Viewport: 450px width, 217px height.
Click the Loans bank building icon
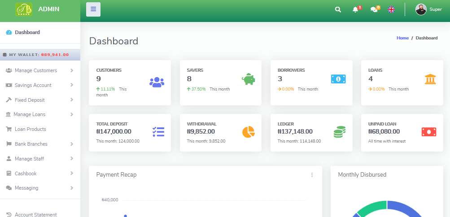[430, 79]
